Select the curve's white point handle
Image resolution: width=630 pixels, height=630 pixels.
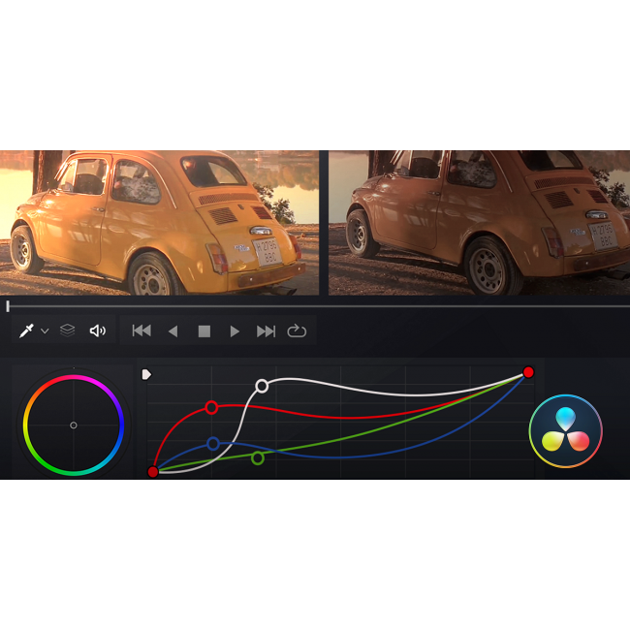click(x=528, y=372)
